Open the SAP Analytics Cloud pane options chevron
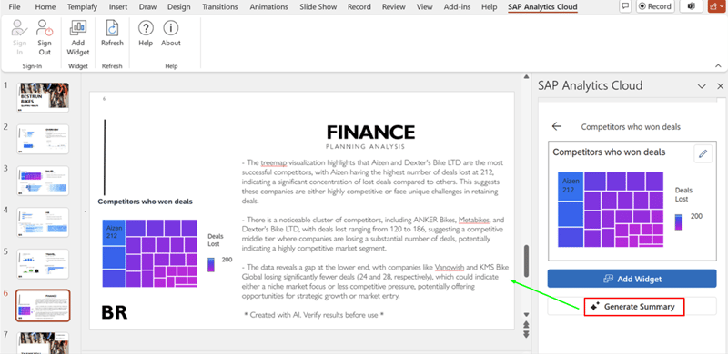Screen dimensions: 728x354 pos(702,86)
